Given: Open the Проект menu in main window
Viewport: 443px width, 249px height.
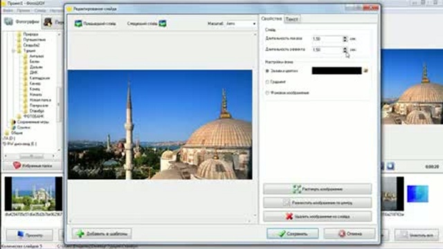Looking at the screenshot, I should click(x=24, y=11).
